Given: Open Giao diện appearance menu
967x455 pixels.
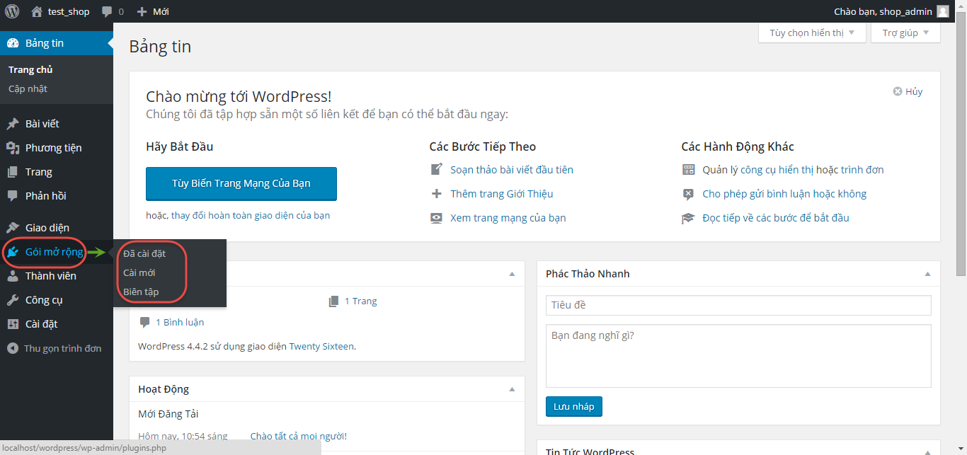Looking at the screenshot, I should tap(57, 228).
